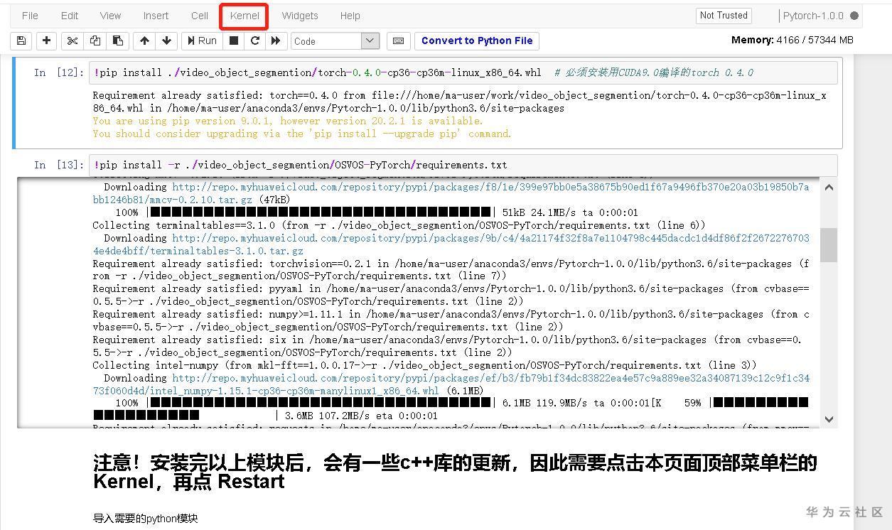Open the Insert menu

point(156,16)
